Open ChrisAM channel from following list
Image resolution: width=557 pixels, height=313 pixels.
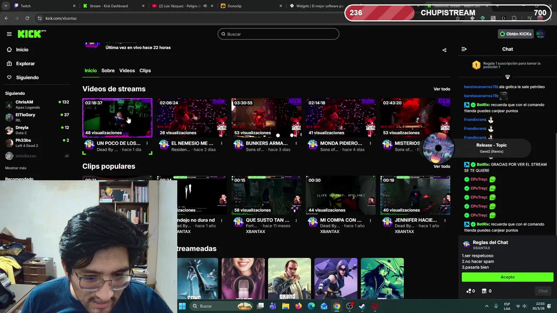(x=37, y=104)
